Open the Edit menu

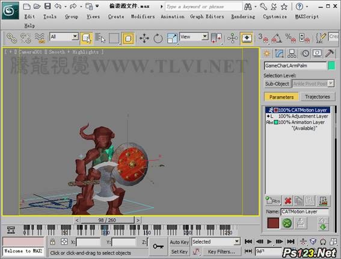[x=29, y=16]
